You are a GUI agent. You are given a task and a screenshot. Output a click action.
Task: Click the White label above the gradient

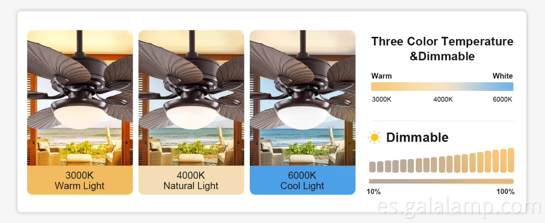pos(502,76)
